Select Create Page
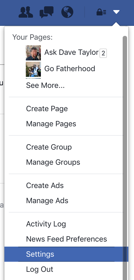The height and width of the screenshot is (280, 134). (47, 109)
